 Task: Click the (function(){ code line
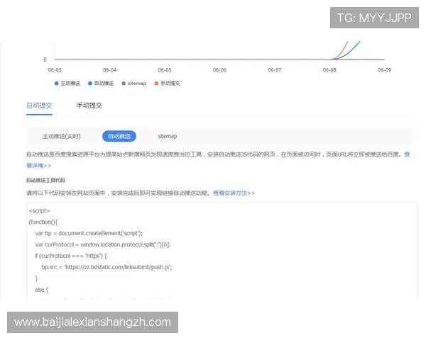[x=43, y=222]
